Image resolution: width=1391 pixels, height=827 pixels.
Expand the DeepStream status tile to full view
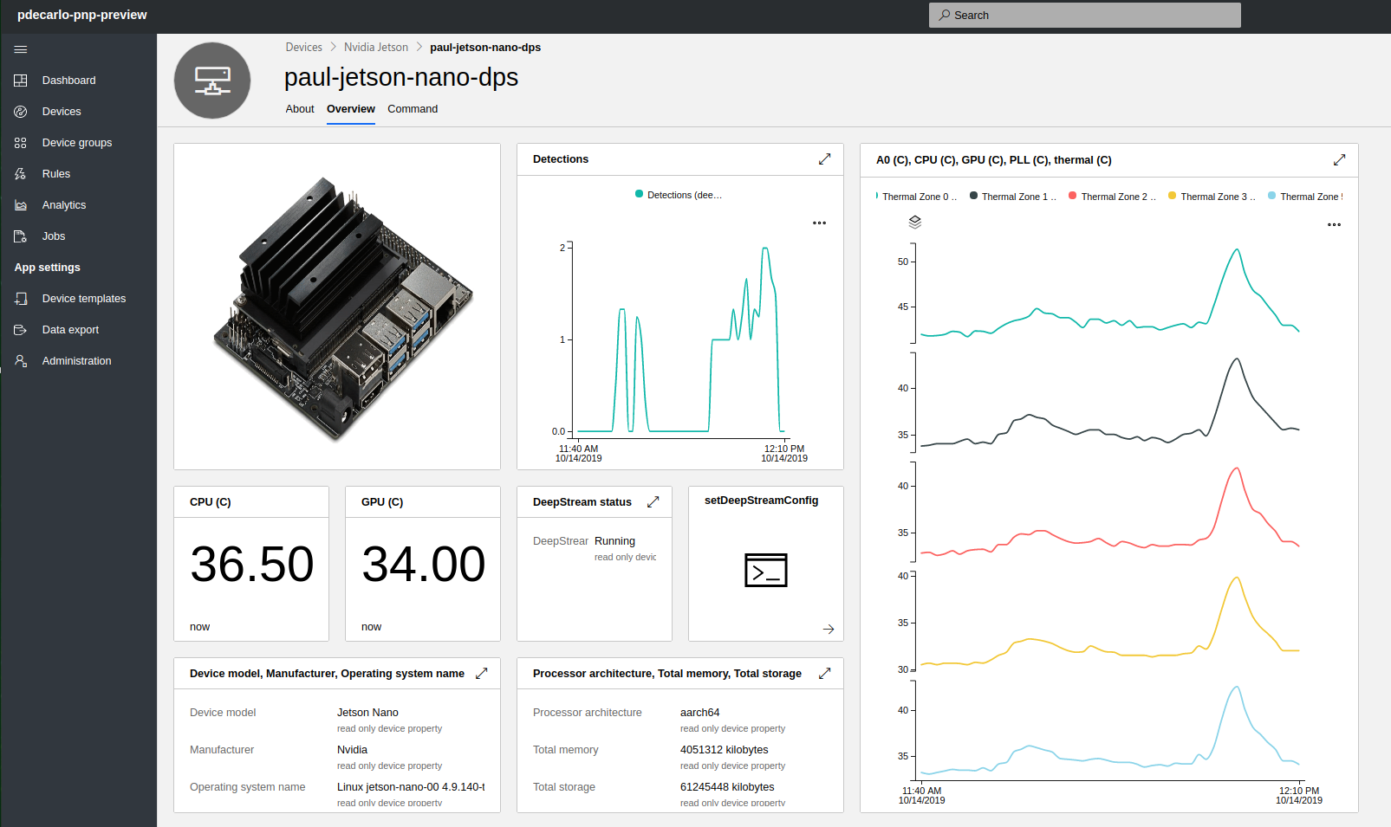653,501
